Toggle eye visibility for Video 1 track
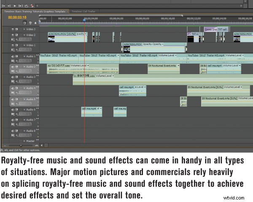 click(13, 45)
